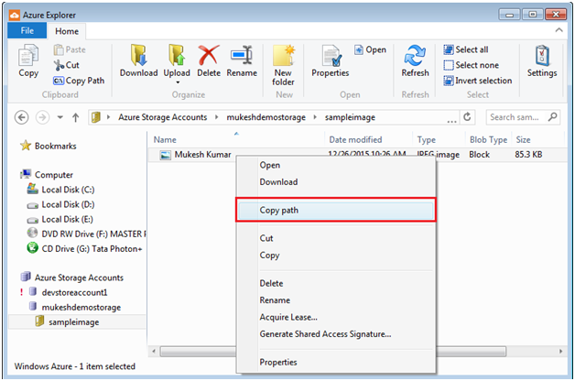Click Copy Path in the Clipboard group
The height and width of the screenshot is (381, 575).
(x=79, y=81)
